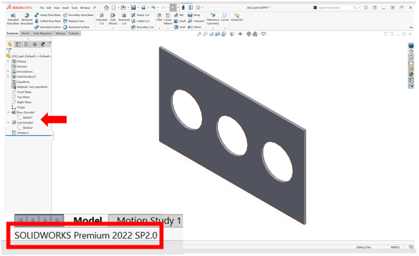Viewport: 419px width, 256px height.
Task: Select the Swept Cut tool
Action: pos(140,15)
